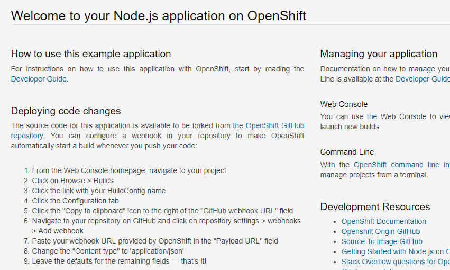Click step 8 about changing Content type

coord(107,251)
